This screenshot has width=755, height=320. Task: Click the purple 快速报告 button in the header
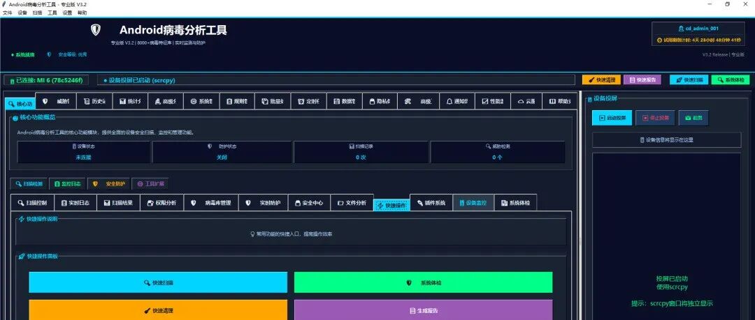pyautogui.click(x=642, y=79)
